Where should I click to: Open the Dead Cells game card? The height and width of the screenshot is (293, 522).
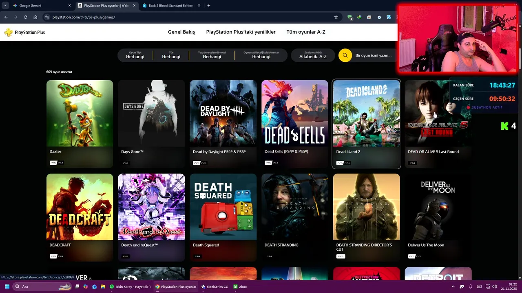295,124
